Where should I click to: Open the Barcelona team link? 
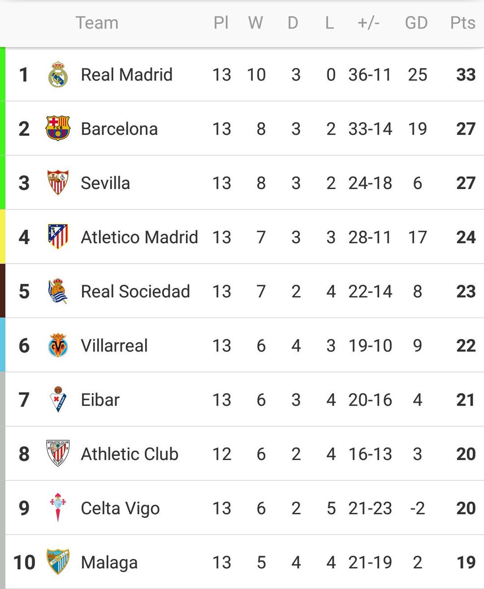[x=119, y=129]
